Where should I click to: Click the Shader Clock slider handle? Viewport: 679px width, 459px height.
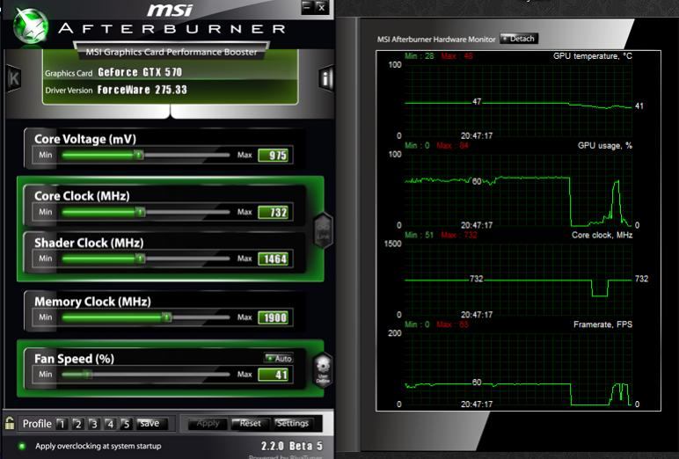[140, 259]
